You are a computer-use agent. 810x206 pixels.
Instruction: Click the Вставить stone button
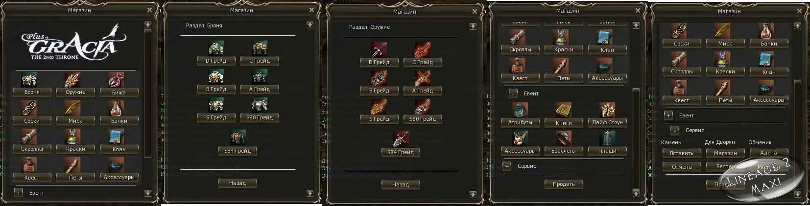point(682,153)
